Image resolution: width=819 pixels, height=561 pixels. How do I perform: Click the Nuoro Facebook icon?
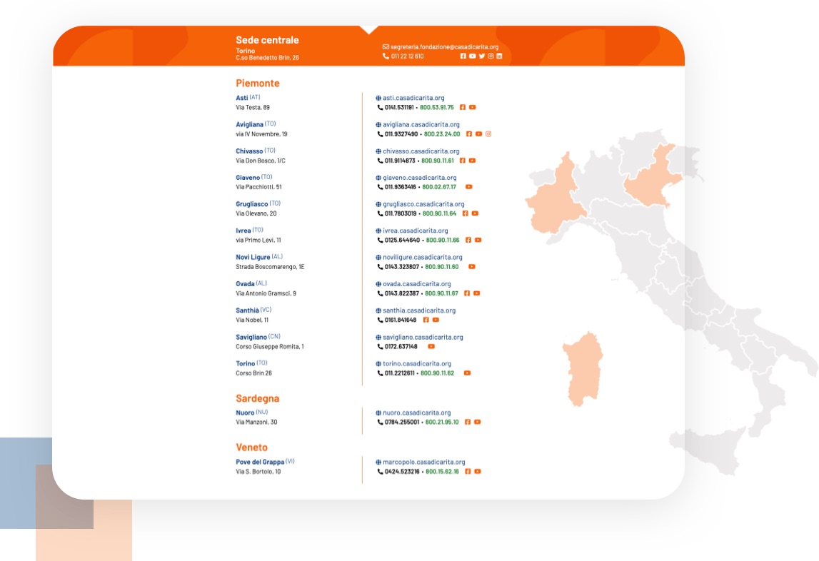468,422
